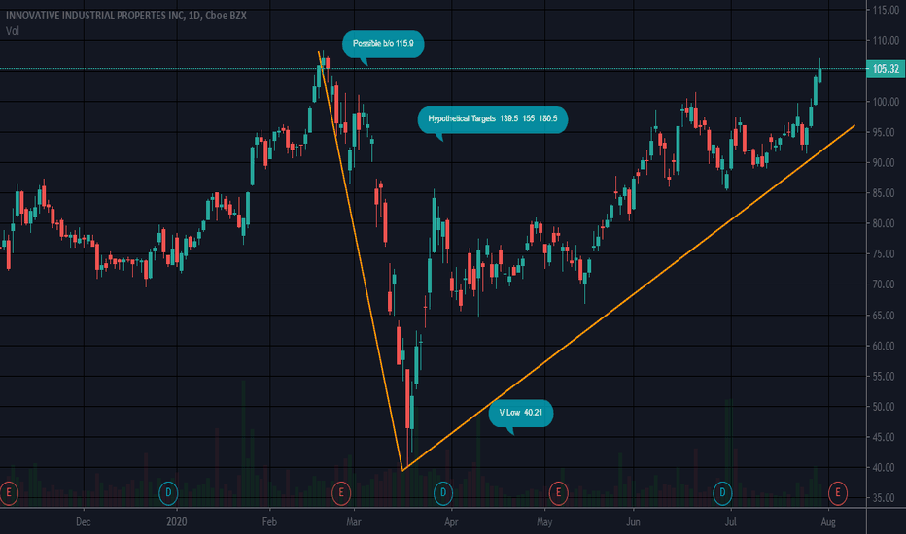Select the 'V Low 40.21' callout
Image resolution: width=906 pixels, height=534 pixels.
521,413
